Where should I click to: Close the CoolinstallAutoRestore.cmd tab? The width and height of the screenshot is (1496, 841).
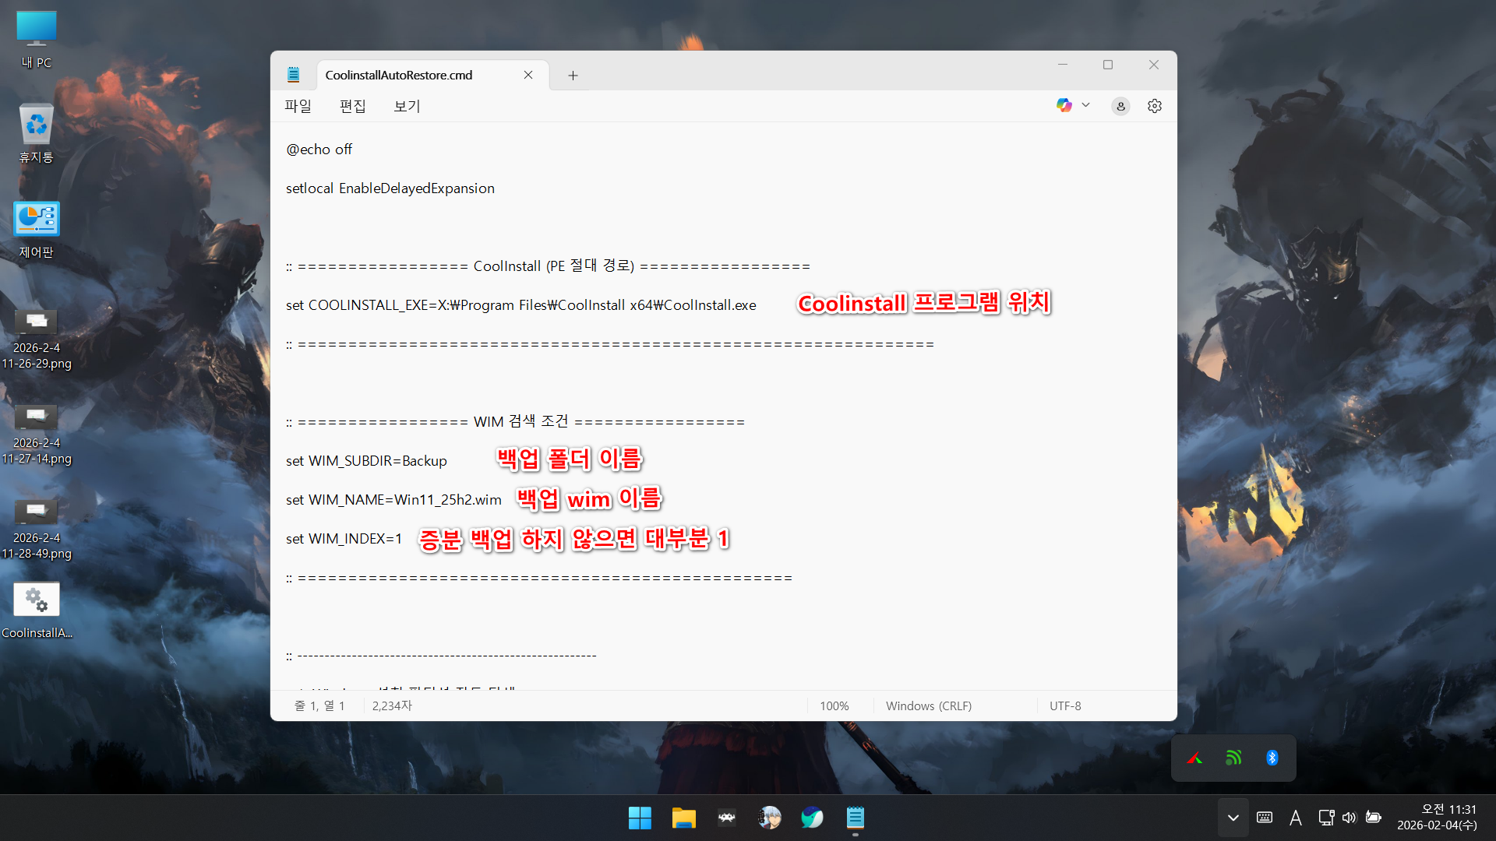point(528,75)
